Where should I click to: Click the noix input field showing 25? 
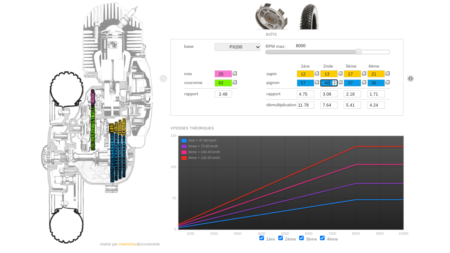pos(223,74)
